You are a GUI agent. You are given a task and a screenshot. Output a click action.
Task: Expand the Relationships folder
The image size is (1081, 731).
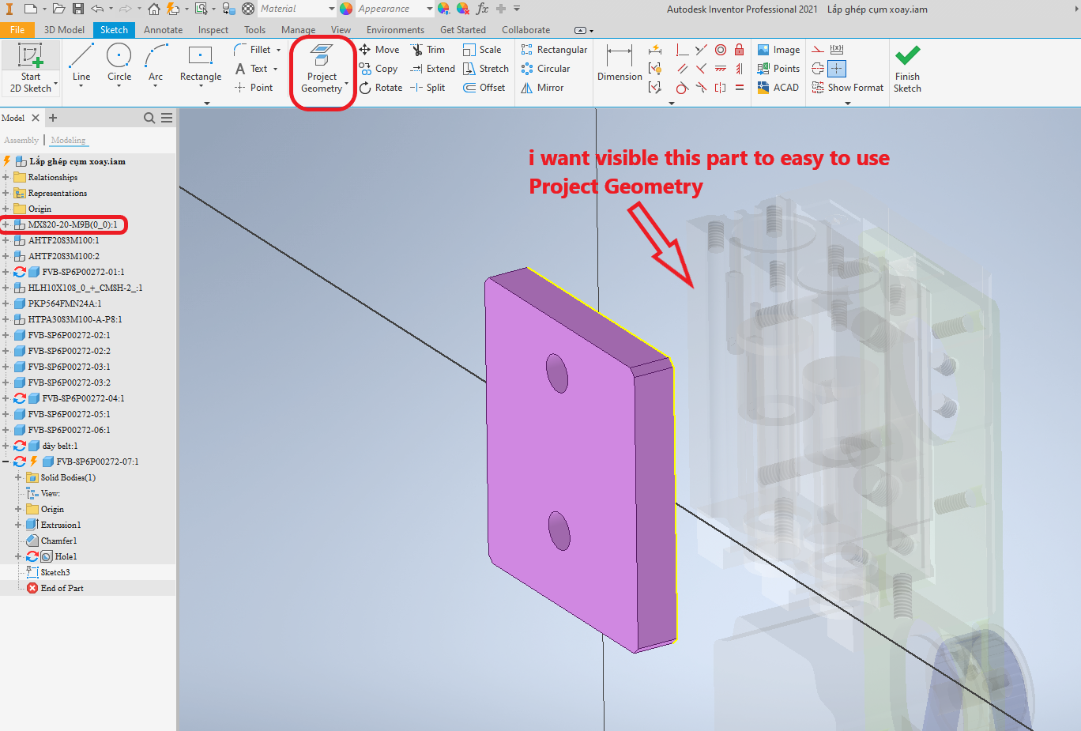point(6,177)
